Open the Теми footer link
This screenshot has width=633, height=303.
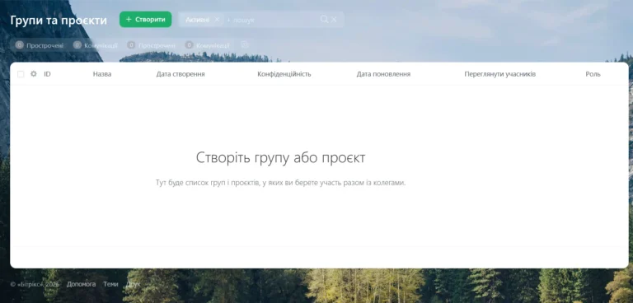click(x=110, y=284)
